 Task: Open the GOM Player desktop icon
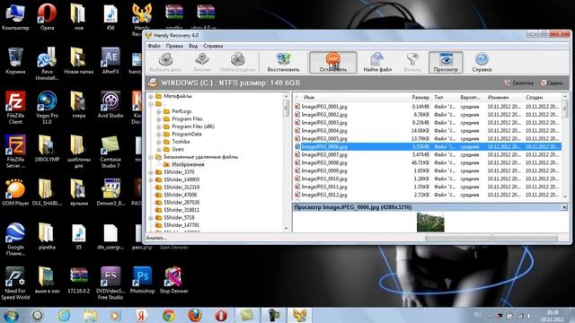tap(15, 192)
